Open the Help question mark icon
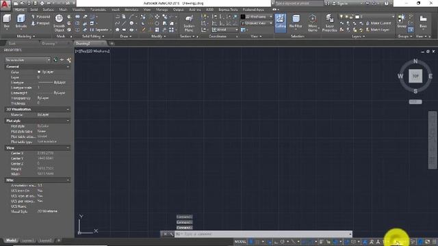Viewport: 438px width, 246px height. tap(386, 3)
